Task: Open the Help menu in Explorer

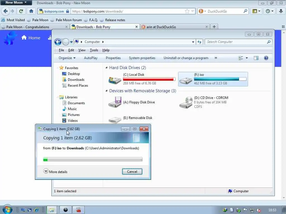Action: [106, 50]
